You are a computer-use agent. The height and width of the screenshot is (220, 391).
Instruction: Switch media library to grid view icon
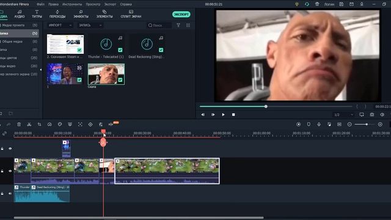coord(188,25)
